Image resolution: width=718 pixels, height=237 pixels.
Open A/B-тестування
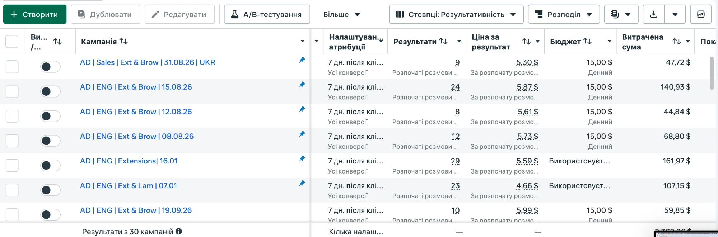click(x=267, y=14)
